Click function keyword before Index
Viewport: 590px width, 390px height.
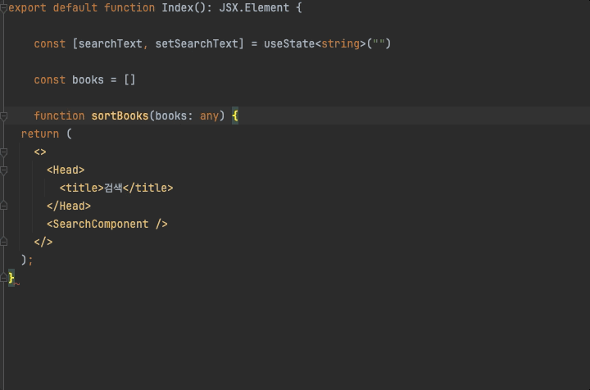click(129, 8)
